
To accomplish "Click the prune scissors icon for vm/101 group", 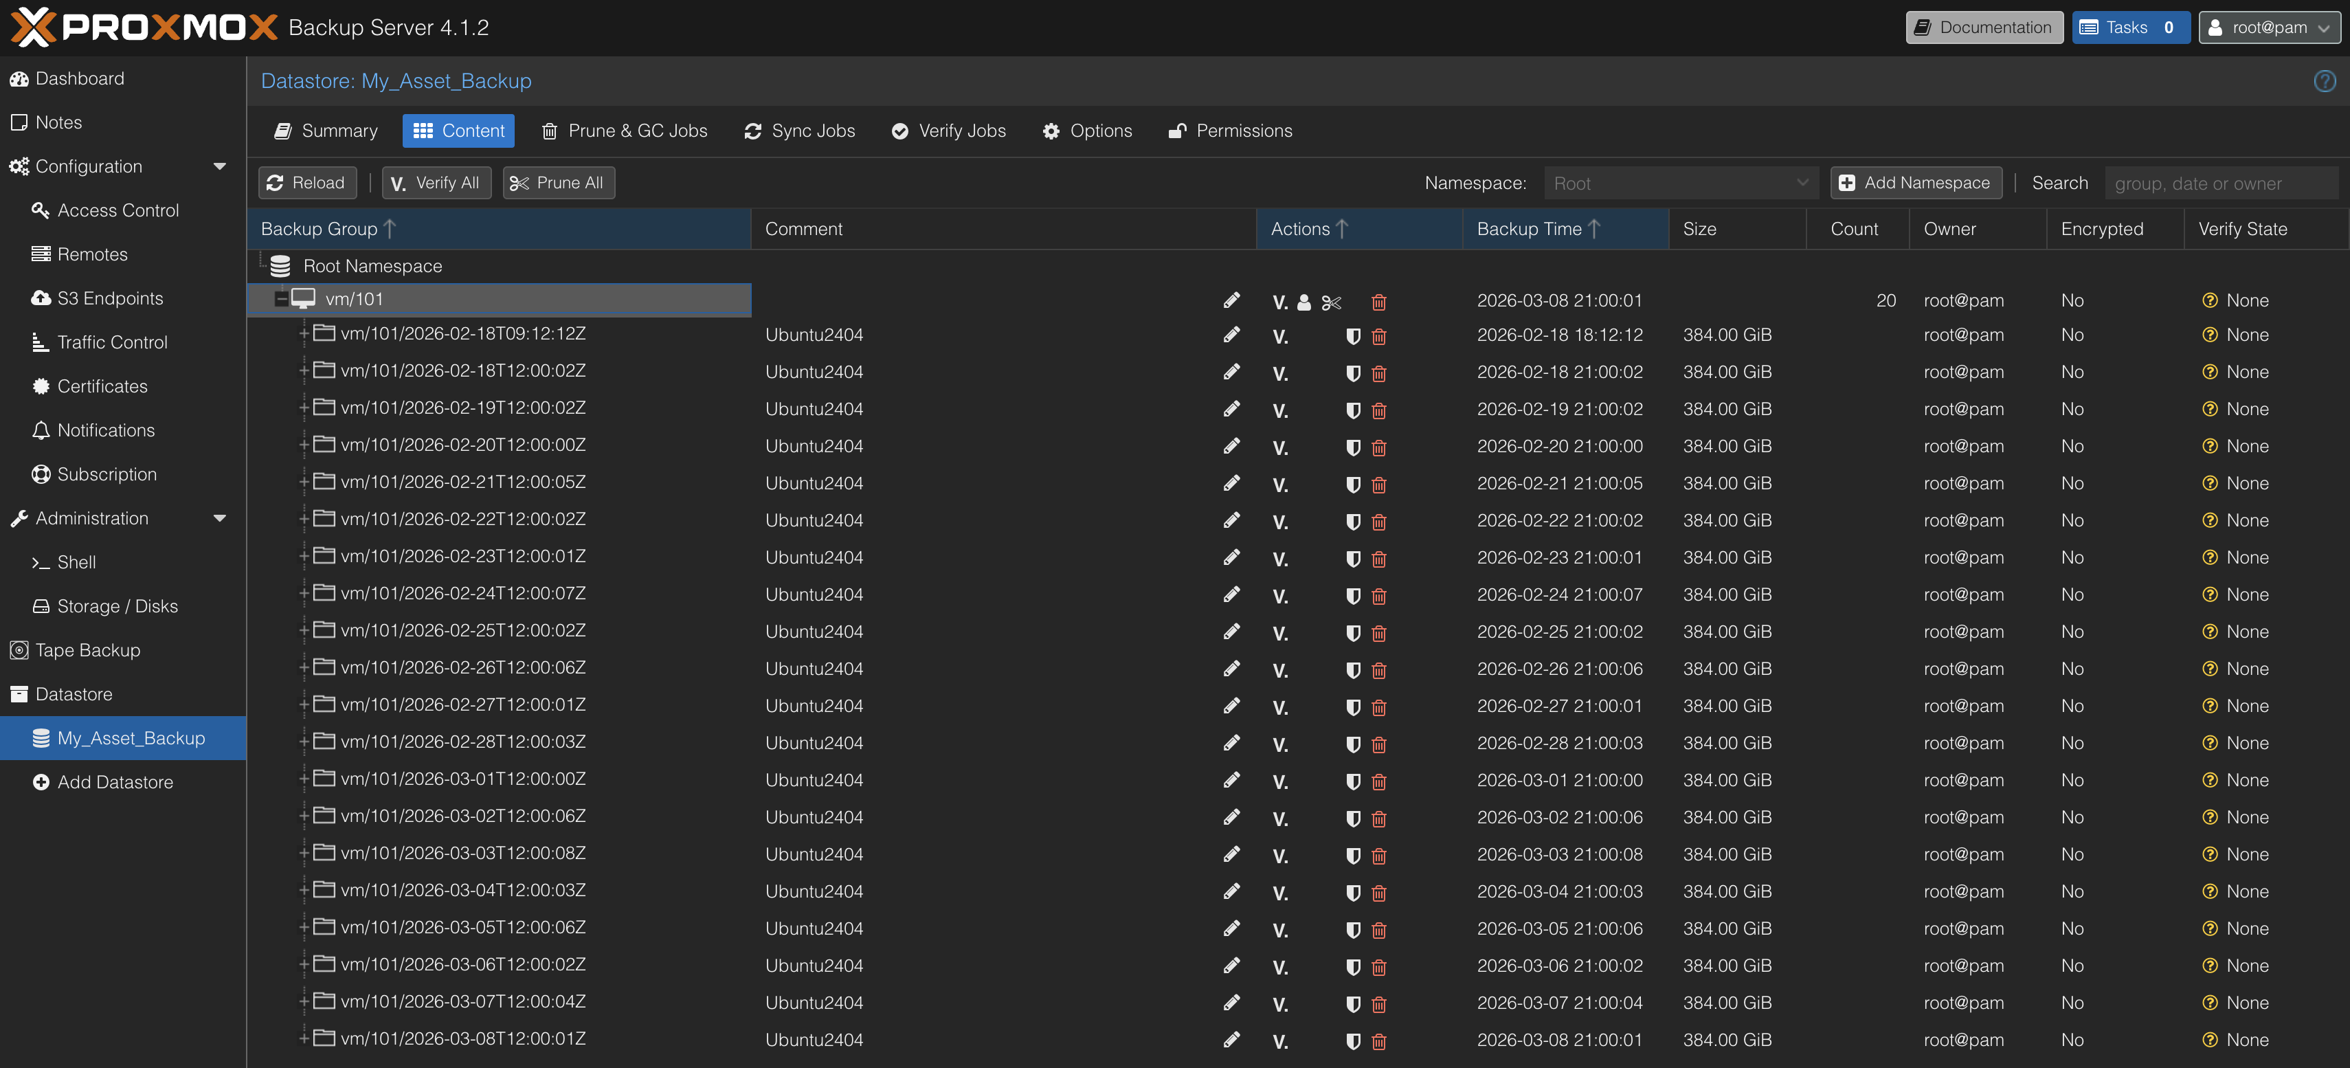I will (1331, 302).
